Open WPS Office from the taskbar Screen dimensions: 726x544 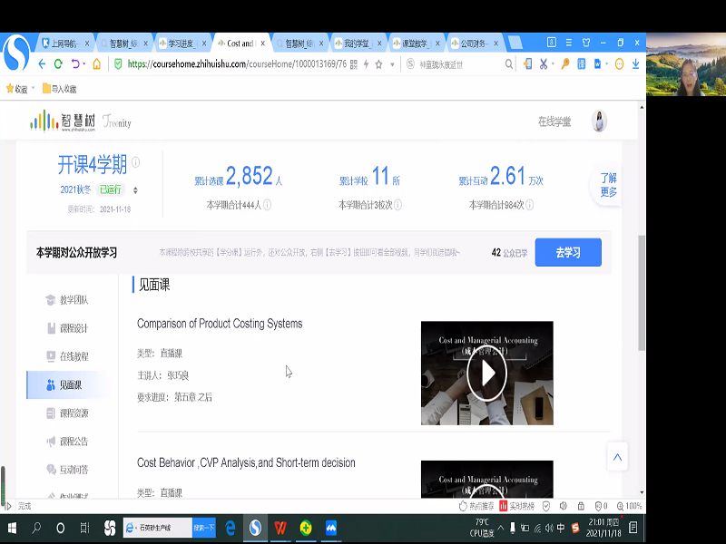(281, 528)
